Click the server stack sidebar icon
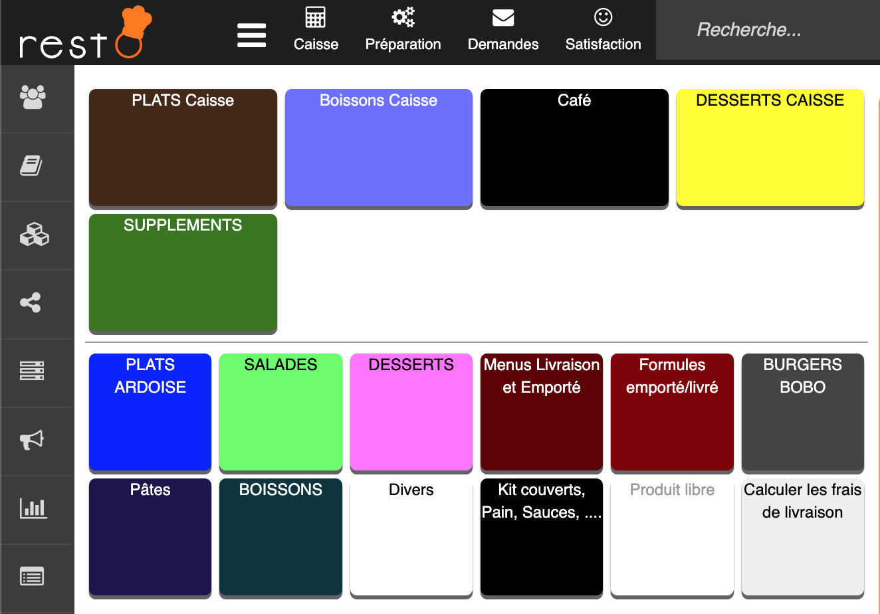 pos(32,371)
